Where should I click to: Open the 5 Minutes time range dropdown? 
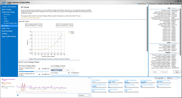[84, 95]
